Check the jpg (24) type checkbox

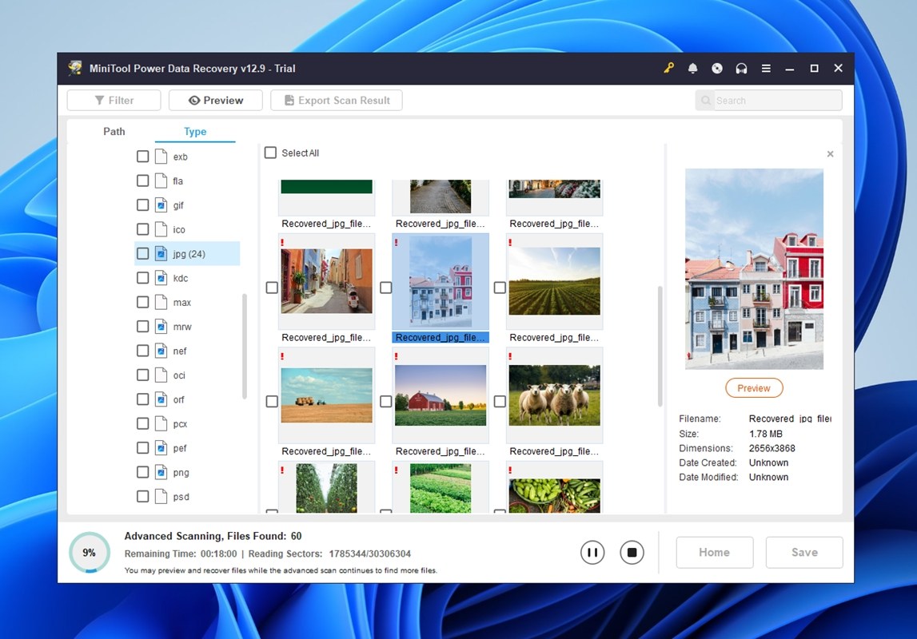pos(142,253)
